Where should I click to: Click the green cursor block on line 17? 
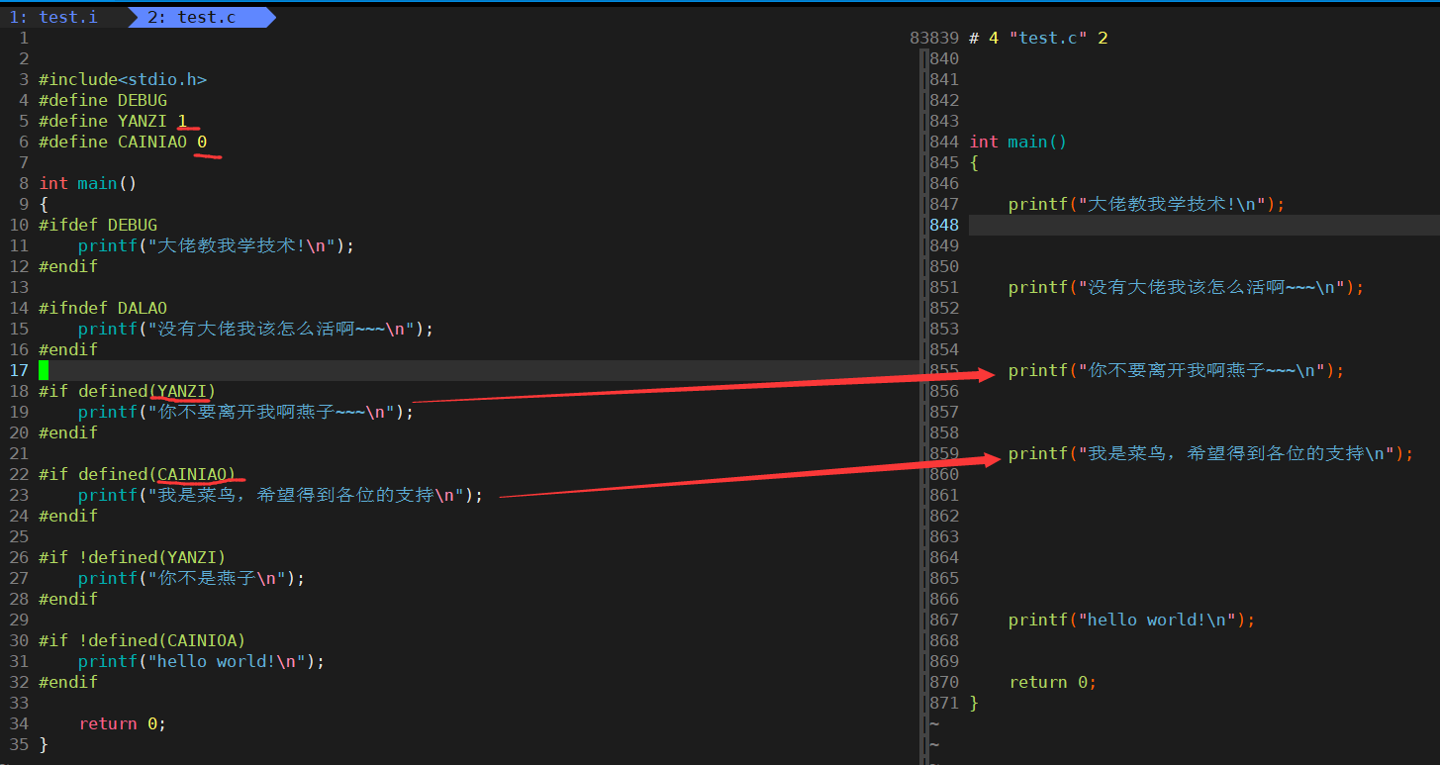pos(44,370)
